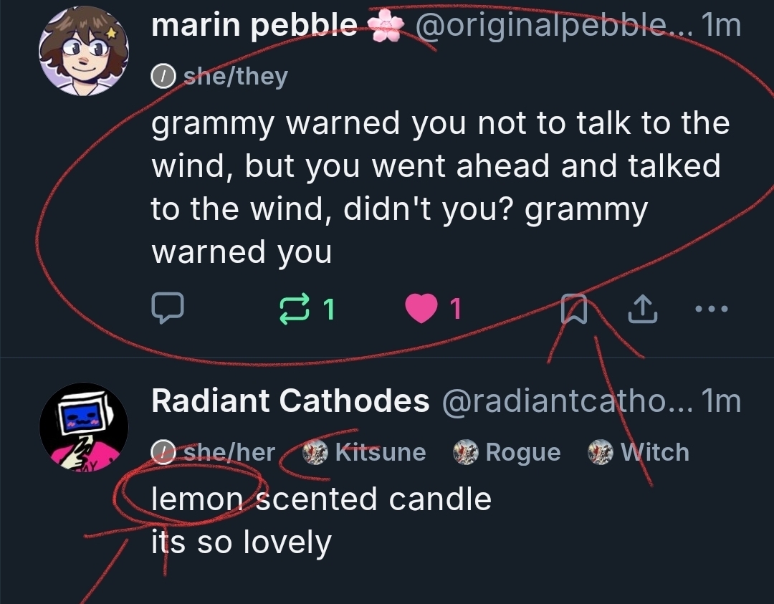Click the 1m timestamp on marin's post
774x604 pixels.
(x=722, y=27)
